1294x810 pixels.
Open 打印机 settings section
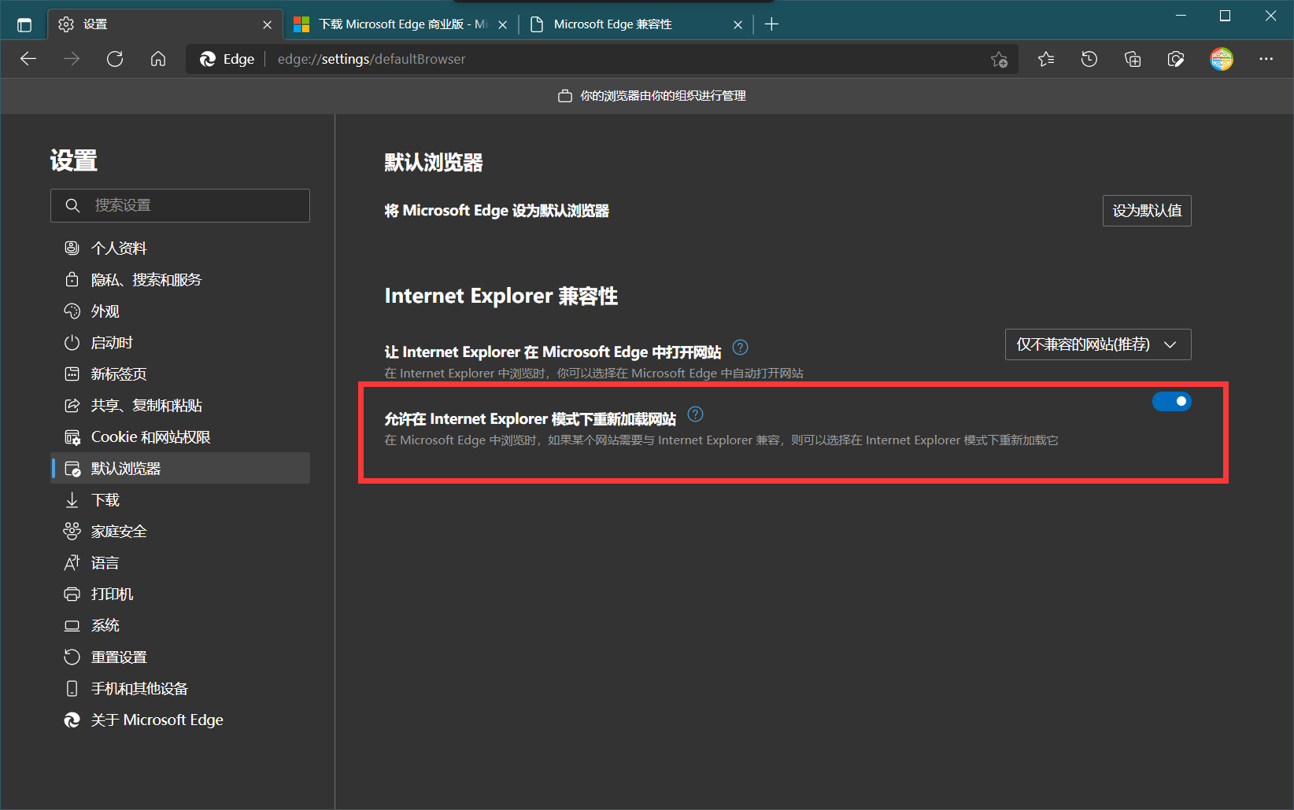click(180, 595)
